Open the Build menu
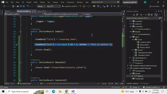 [x=35, y=2]
